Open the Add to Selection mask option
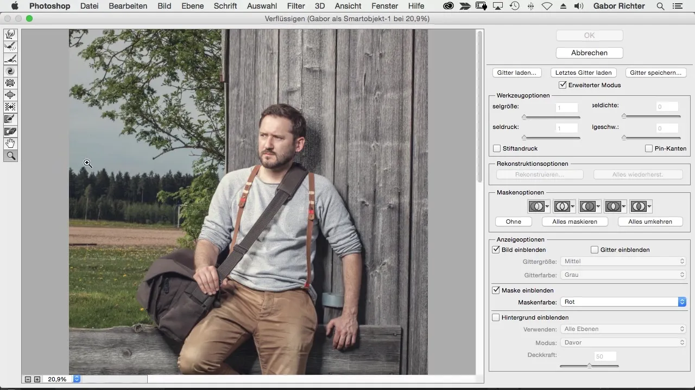This screenshot has height=390, width=695. tap(564, 206)
